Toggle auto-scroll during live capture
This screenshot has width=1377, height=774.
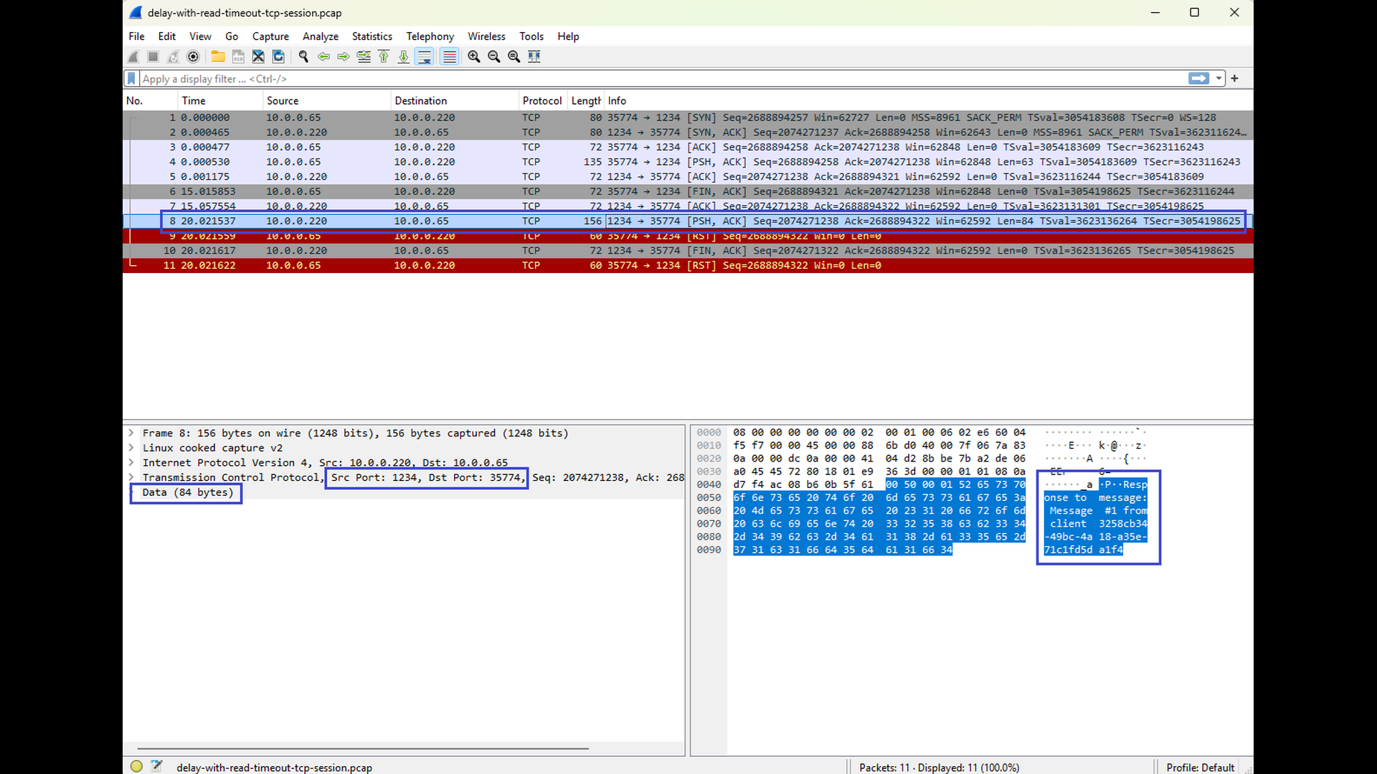[x=425, y=57]
